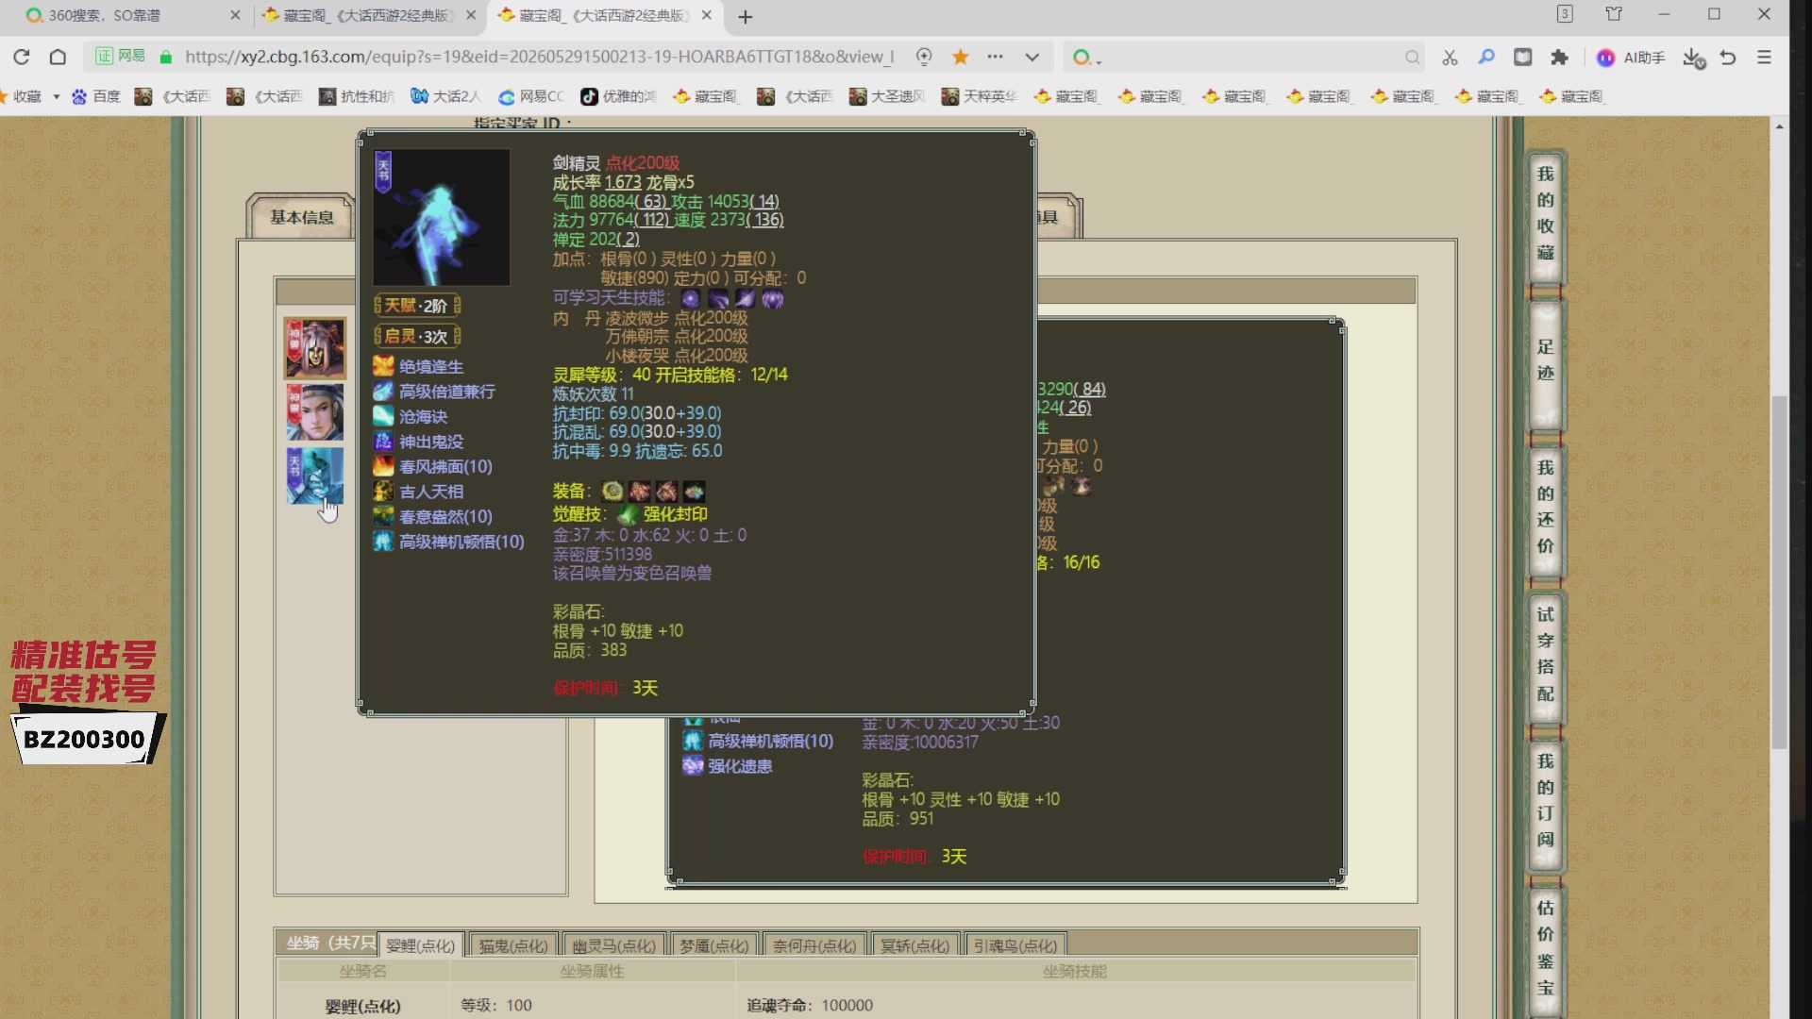Open the 天秤英华 bookmark
Image resolution: width=1812 pixels, height=1019 pixels.
pyautogui.click(x=979, y=96)
